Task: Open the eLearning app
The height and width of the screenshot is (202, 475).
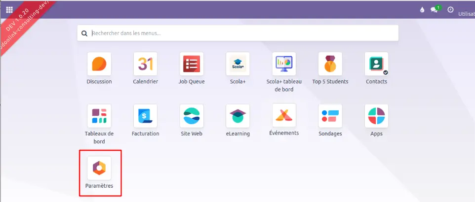Action: click(237, 115)
